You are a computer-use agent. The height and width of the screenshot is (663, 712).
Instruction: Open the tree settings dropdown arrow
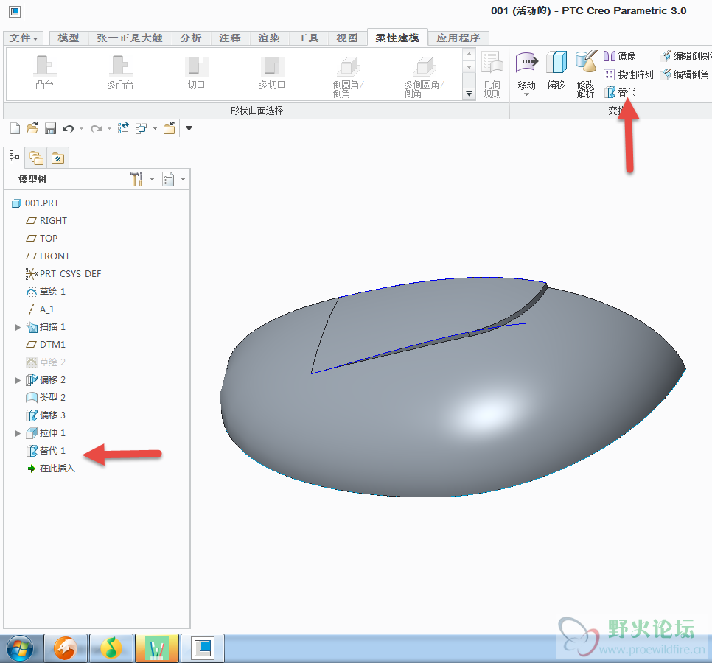click(152, 179)
